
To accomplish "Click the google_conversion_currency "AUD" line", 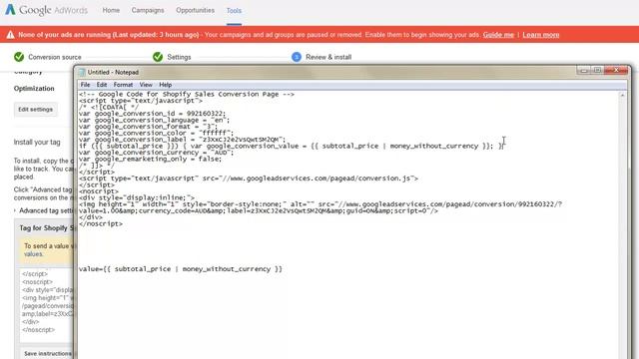I will click(x=156, y=153).
